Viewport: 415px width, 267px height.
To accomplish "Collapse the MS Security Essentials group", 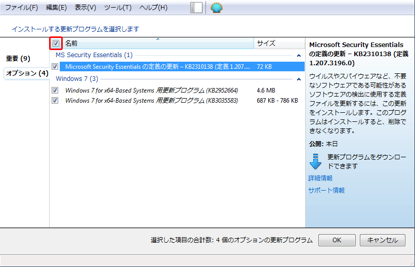I will 299,56.
